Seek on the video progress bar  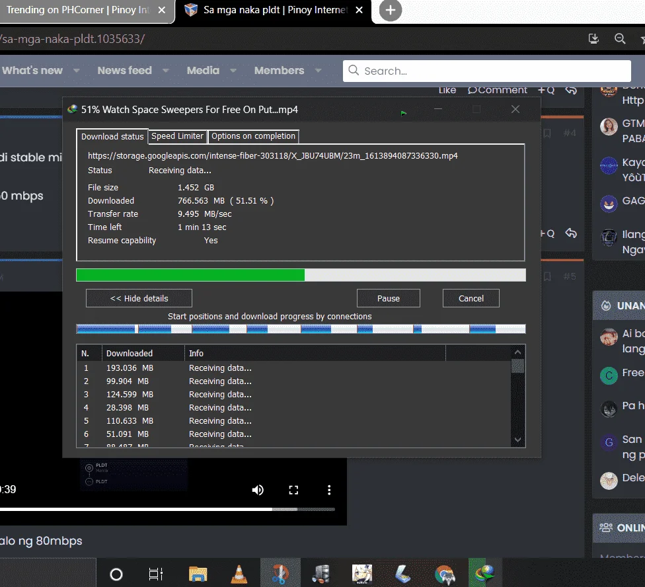coord(167,509)
